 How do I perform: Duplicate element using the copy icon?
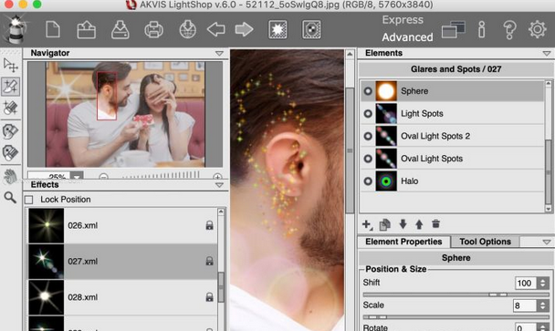[384, 224]
